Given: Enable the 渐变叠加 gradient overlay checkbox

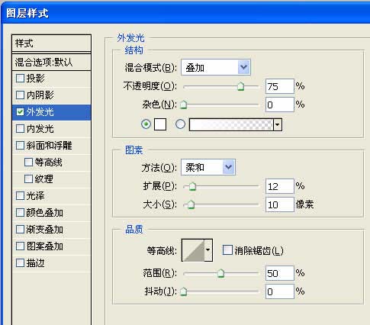Looking at the screenshot, I should 20,230.
